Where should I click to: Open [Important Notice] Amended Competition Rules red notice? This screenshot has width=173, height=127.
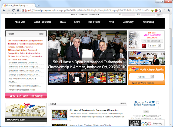point(25,52)
